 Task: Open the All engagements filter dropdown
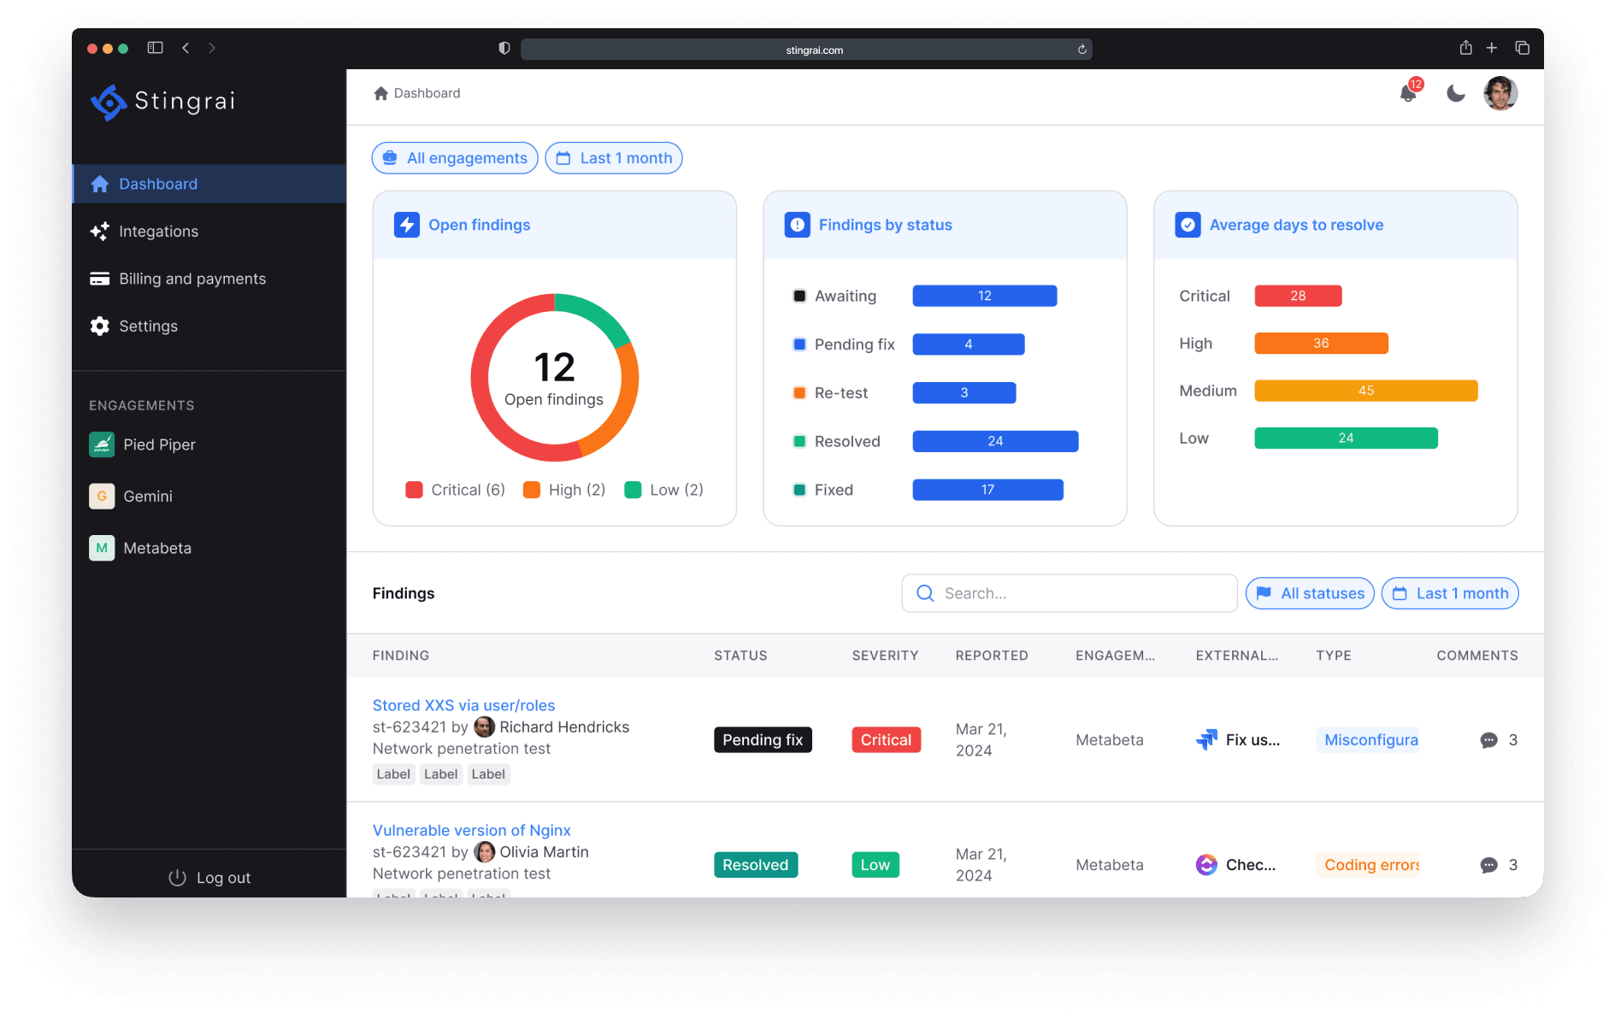pyautogui.click(x=455, y=158)
